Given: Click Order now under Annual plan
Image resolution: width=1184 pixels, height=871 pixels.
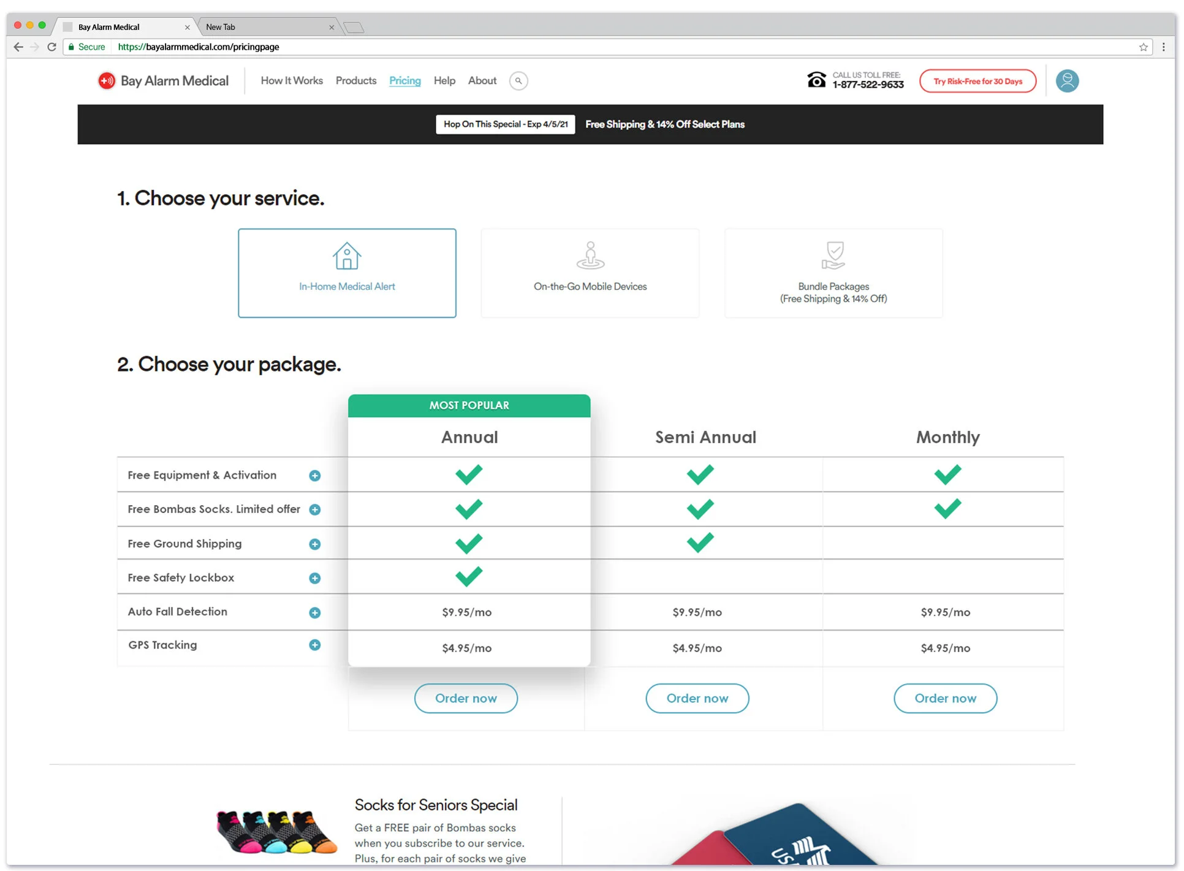Looking at the screenshot, I should [466, 698].
